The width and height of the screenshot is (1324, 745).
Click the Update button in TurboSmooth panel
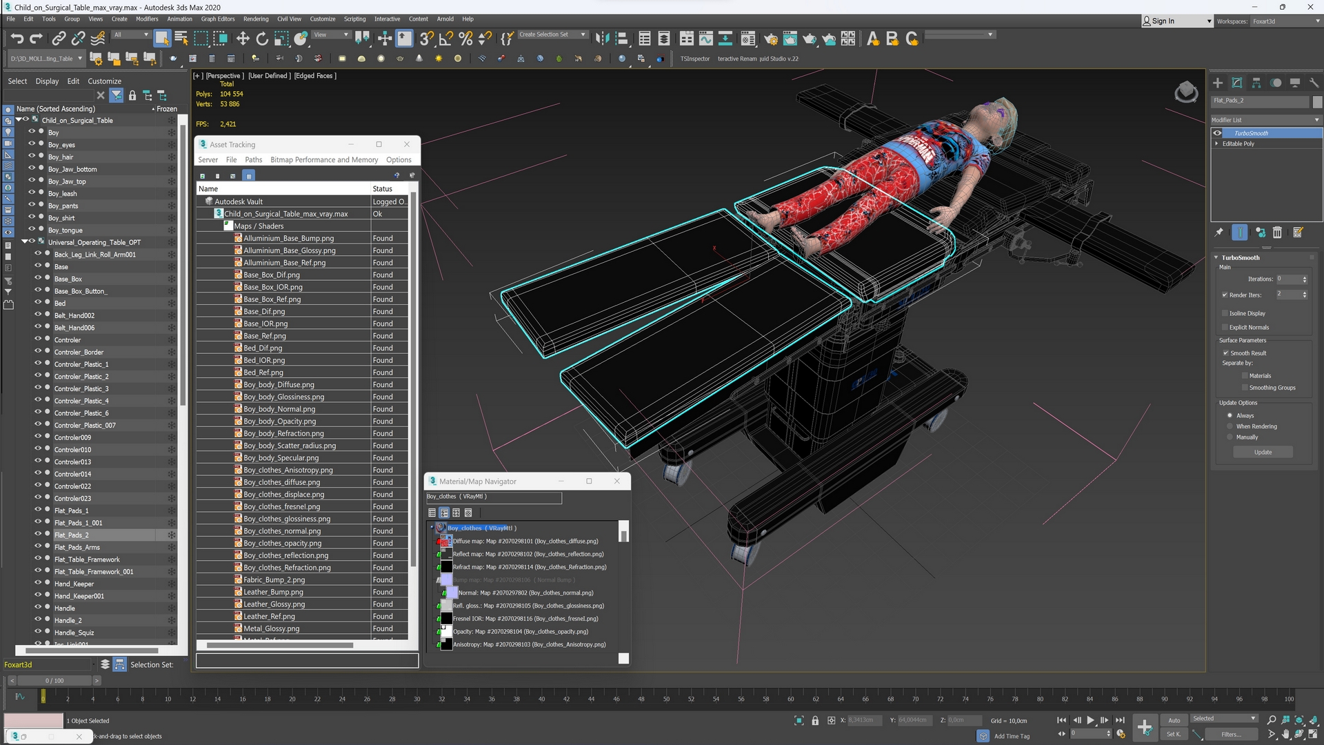[x=1263, y=452]
